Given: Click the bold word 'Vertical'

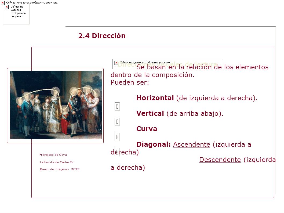Looking at the screenshot, I should pos(150,113).
